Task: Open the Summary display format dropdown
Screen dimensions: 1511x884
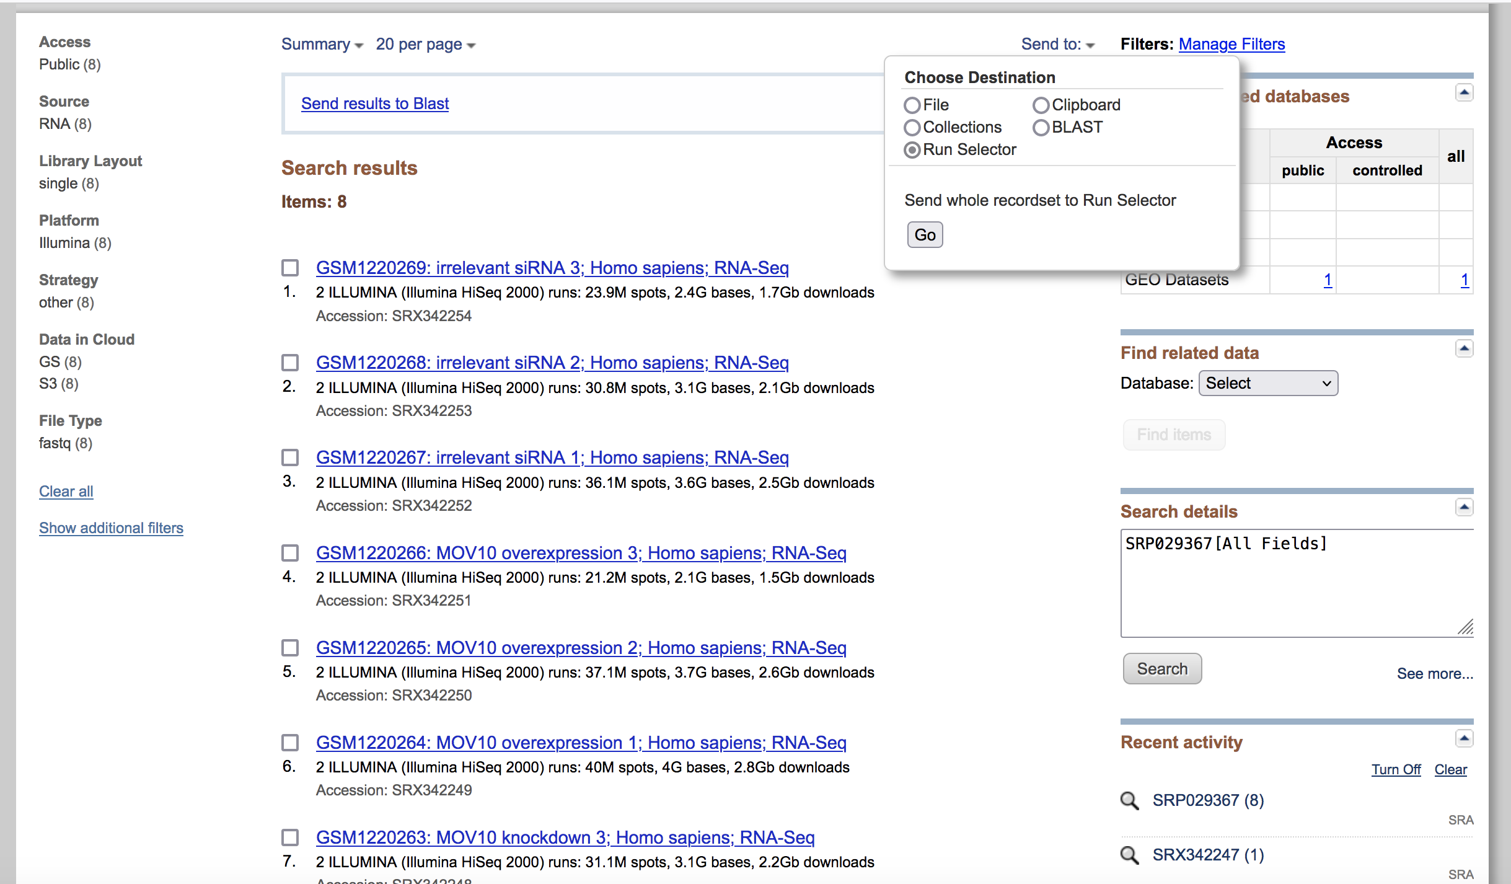Action: click(x=322, y=45)
